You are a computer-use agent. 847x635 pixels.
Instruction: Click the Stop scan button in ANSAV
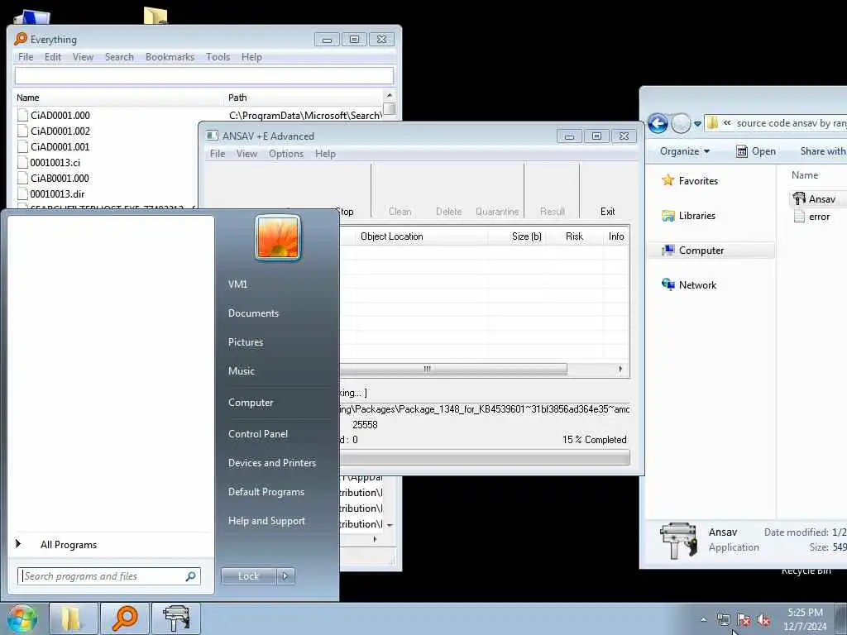pos(345,211)
